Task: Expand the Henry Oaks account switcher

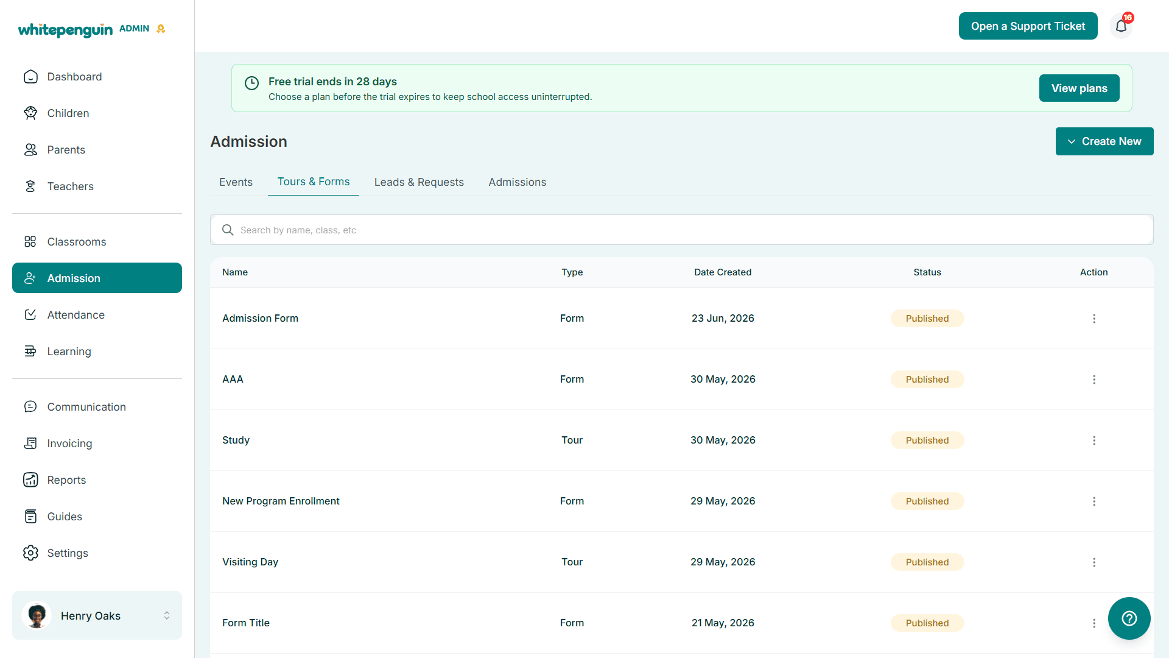Action: click(166, 616)
